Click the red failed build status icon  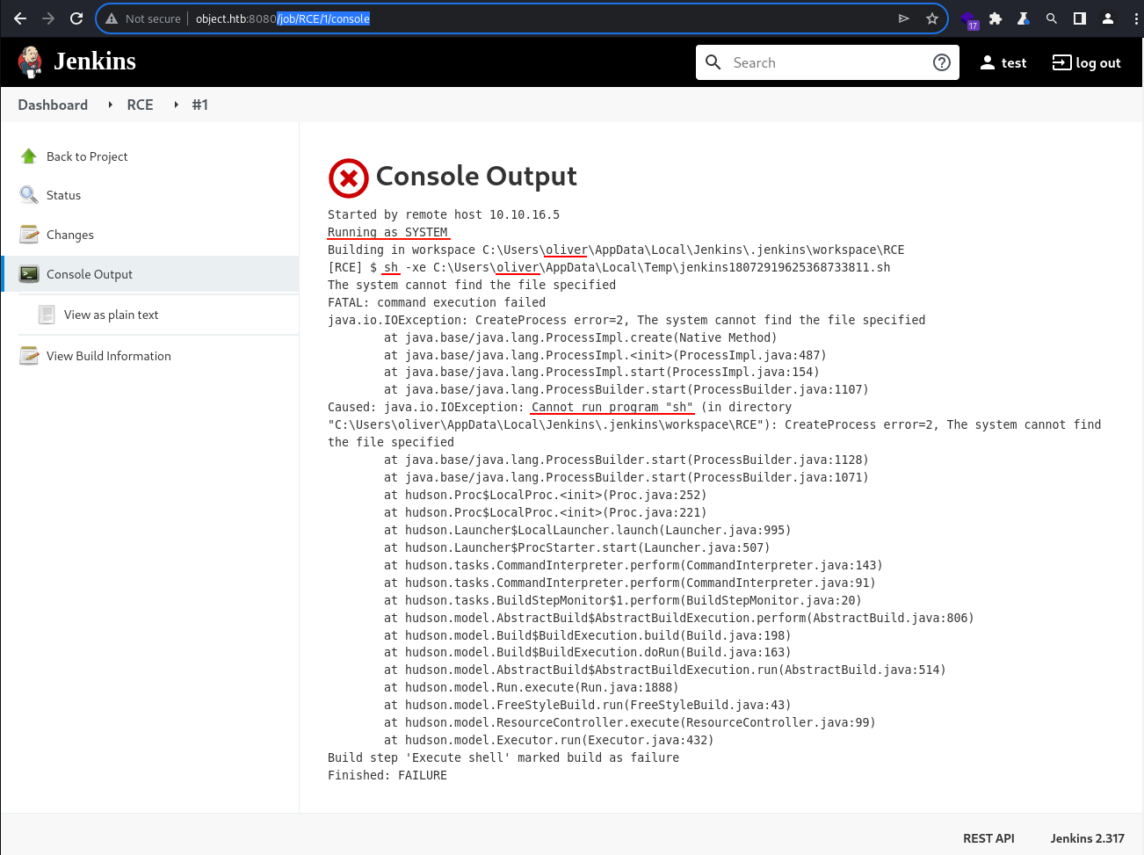click(349, 178)
